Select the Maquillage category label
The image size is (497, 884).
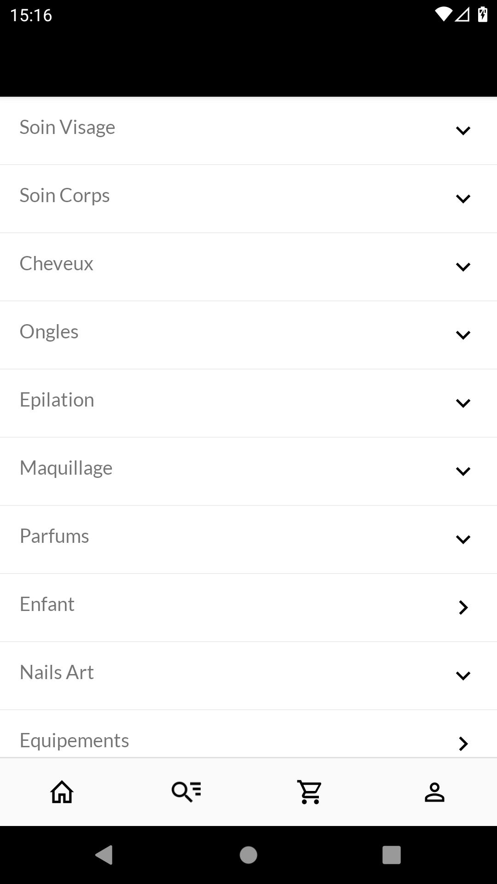[x=66, y=468]
